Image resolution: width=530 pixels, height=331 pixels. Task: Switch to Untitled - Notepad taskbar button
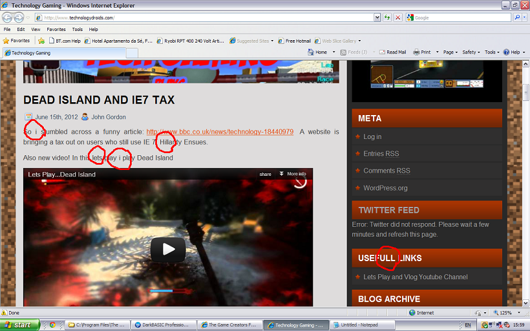362,325
